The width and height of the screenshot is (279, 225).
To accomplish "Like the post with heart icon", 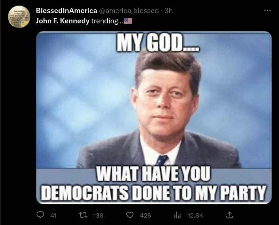I will pyautogui.click(x=130, y=215).
